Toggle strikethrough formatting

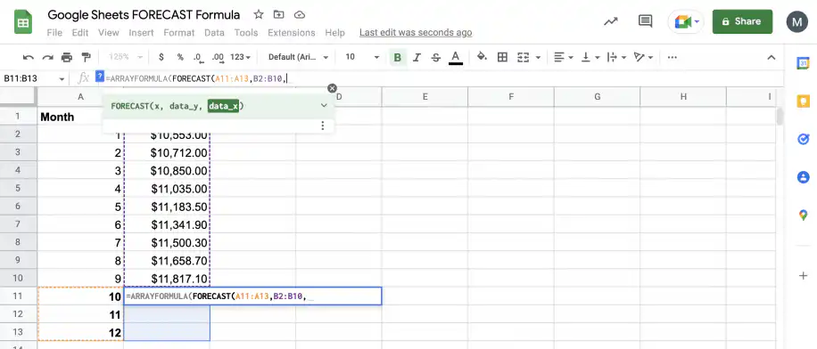[436, 57]
